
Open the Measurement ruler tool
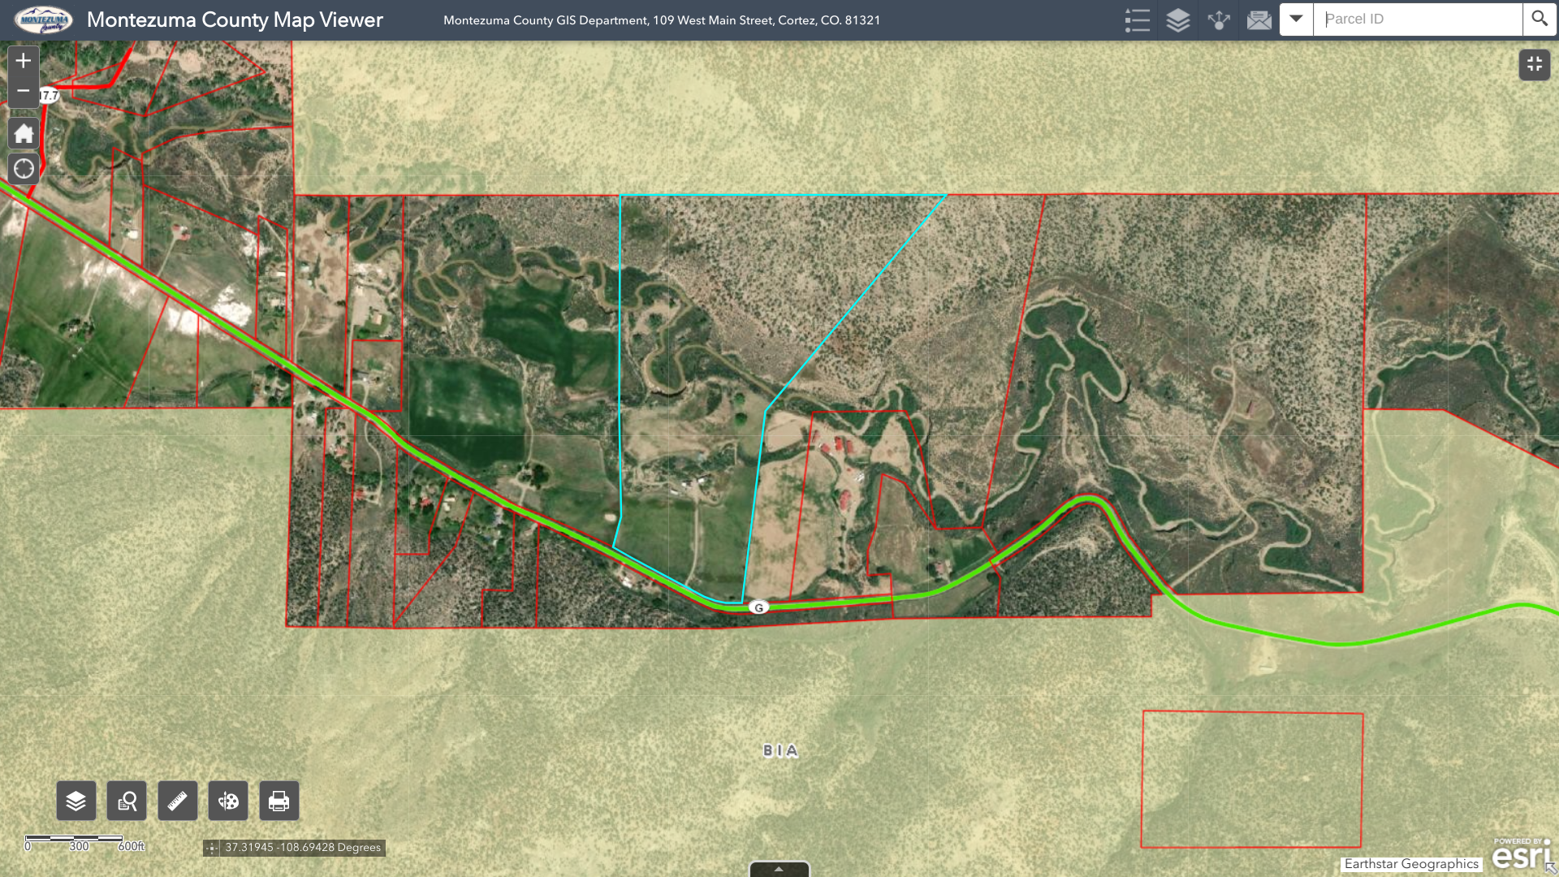coord(177,801)
